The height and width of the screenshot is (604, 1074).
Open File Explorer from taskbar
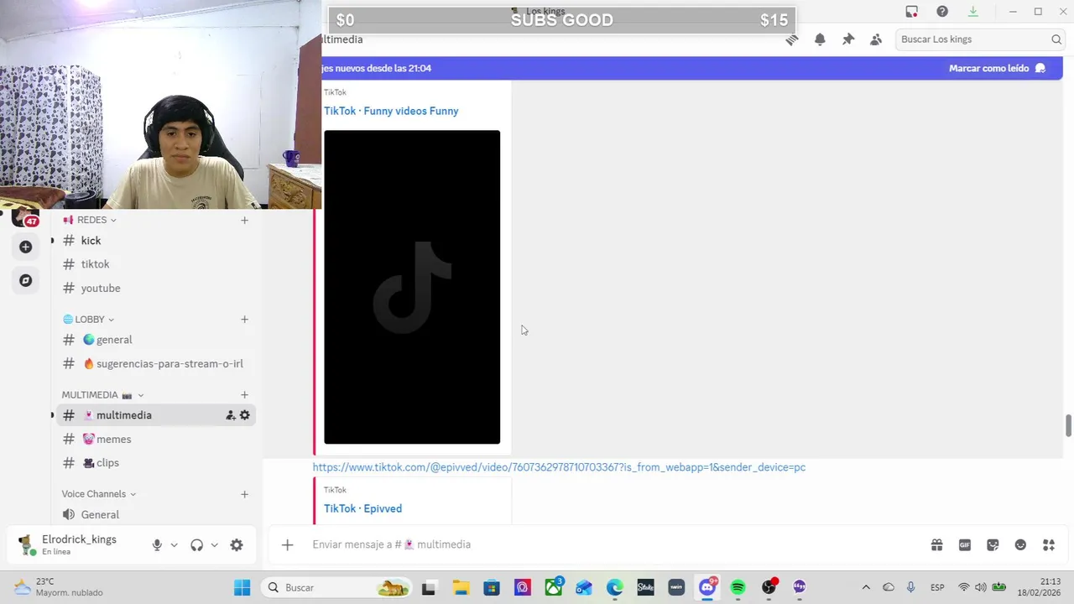click(x=460, y=587)
